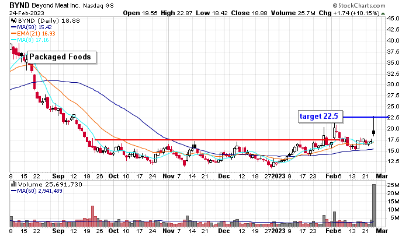This screenshot has width=409, height=236.
Task: Click the bold BYND ticker title
Action: 19,5
